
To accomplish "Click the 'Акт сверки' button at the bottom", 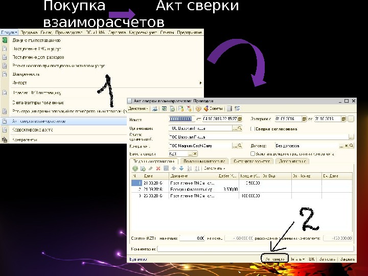I will [x=275, y=259].
